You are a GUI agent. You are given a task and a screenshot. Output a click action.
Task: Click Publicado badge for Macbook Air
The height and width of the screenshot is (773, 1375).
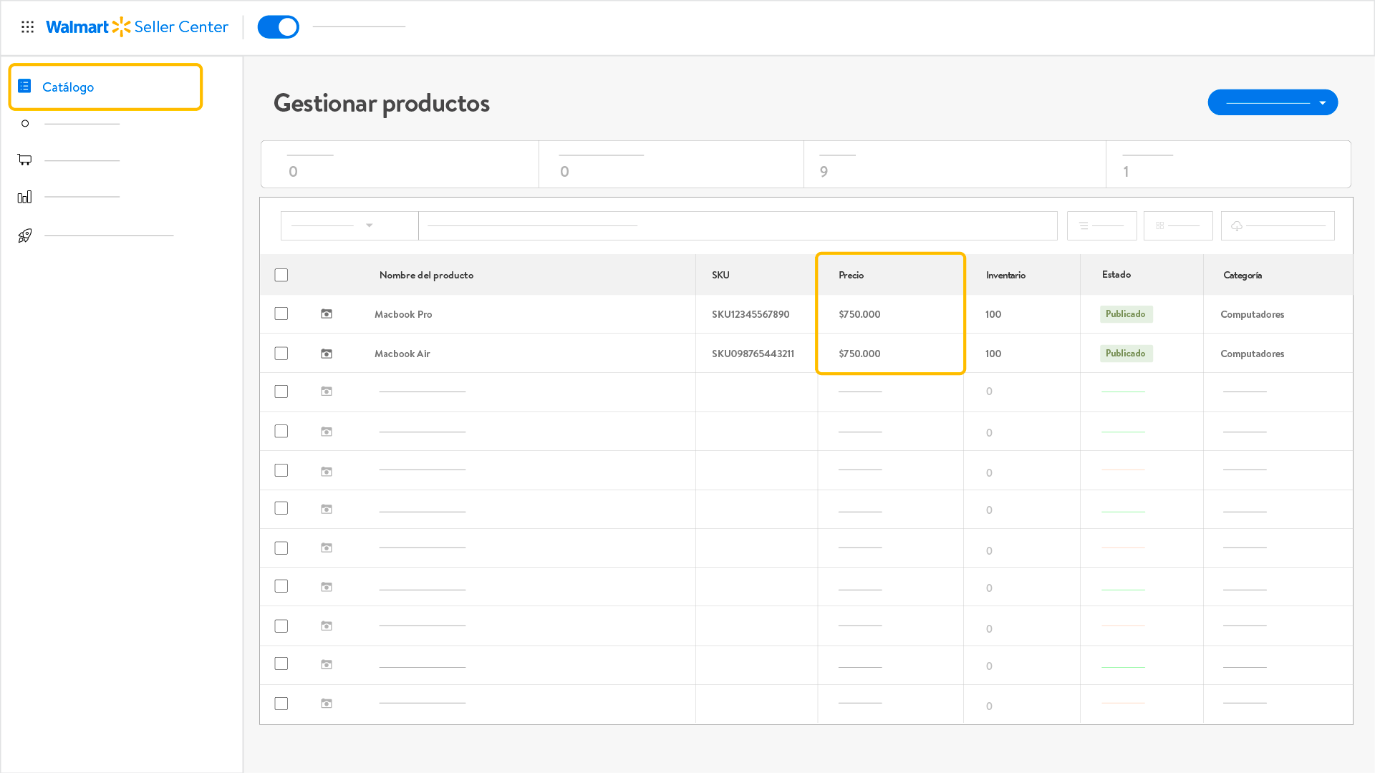pyautogui.click(x=1126, y=354)
